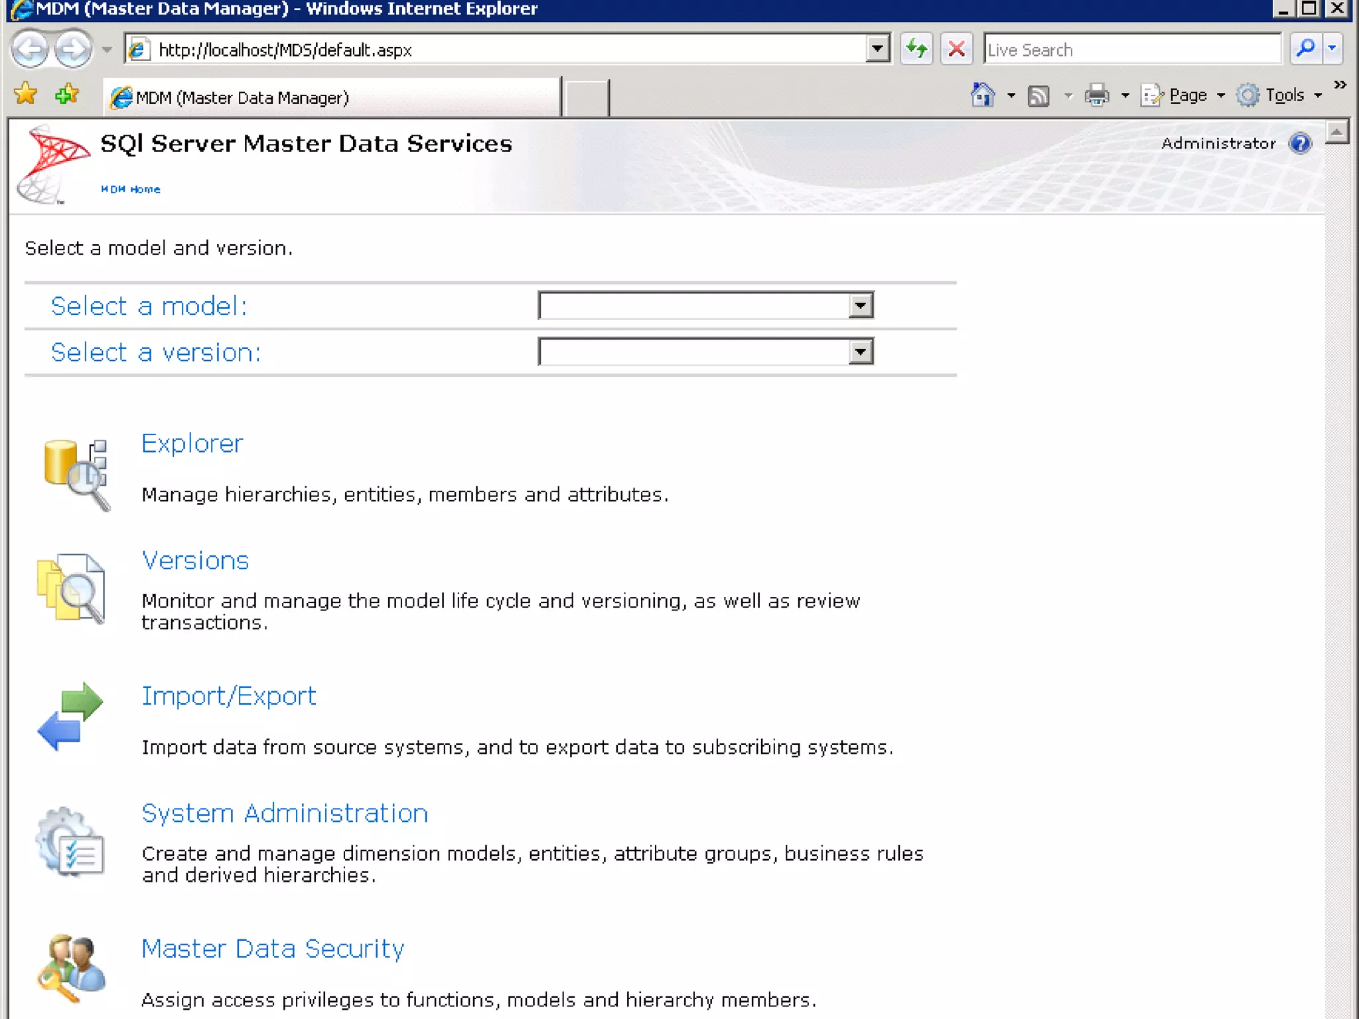This screenshot has width=1359, height=1019.
Task: Click the Versions documents icon
Action: 72,589
